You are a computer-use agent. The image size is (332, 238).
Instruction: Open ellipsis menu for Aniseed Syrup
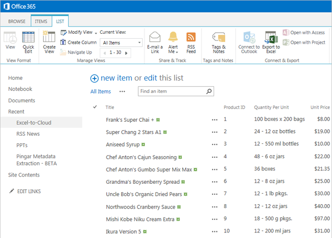pos(214,143)
